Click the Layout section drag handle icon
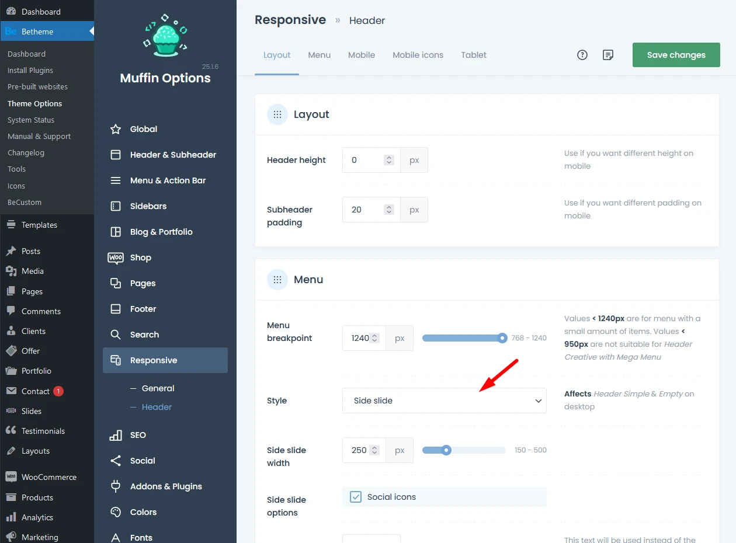The width and height of the screenshot is (736, 543). (277, 114)
